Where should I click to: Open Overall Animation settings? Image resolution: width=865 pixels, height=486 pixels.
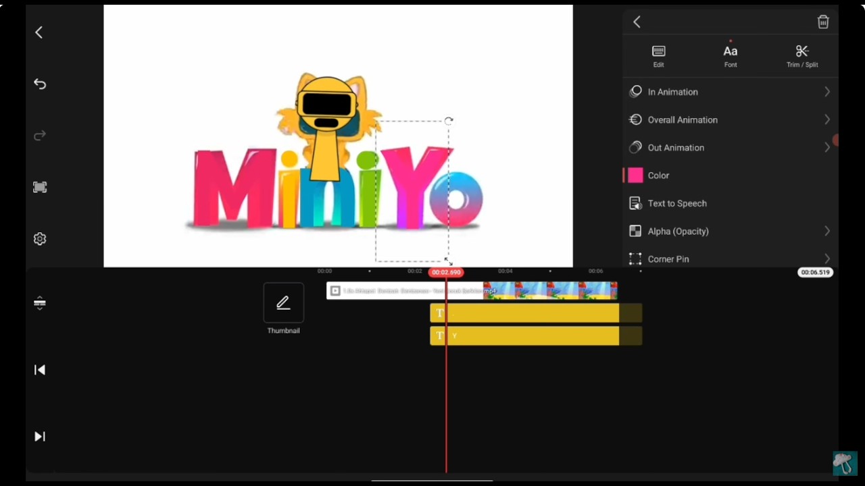[x=731, y=119]
